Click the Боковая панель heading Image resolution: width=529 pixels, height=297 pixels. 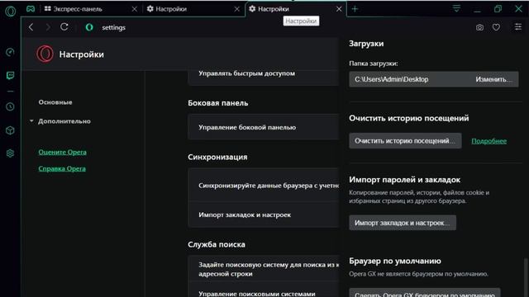coord(218,102)
